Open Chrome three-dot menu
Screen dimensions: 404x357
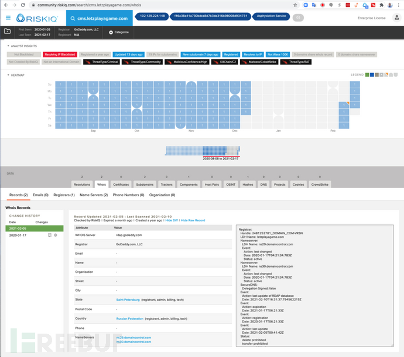pyautogui.click(x=398, y=5)
